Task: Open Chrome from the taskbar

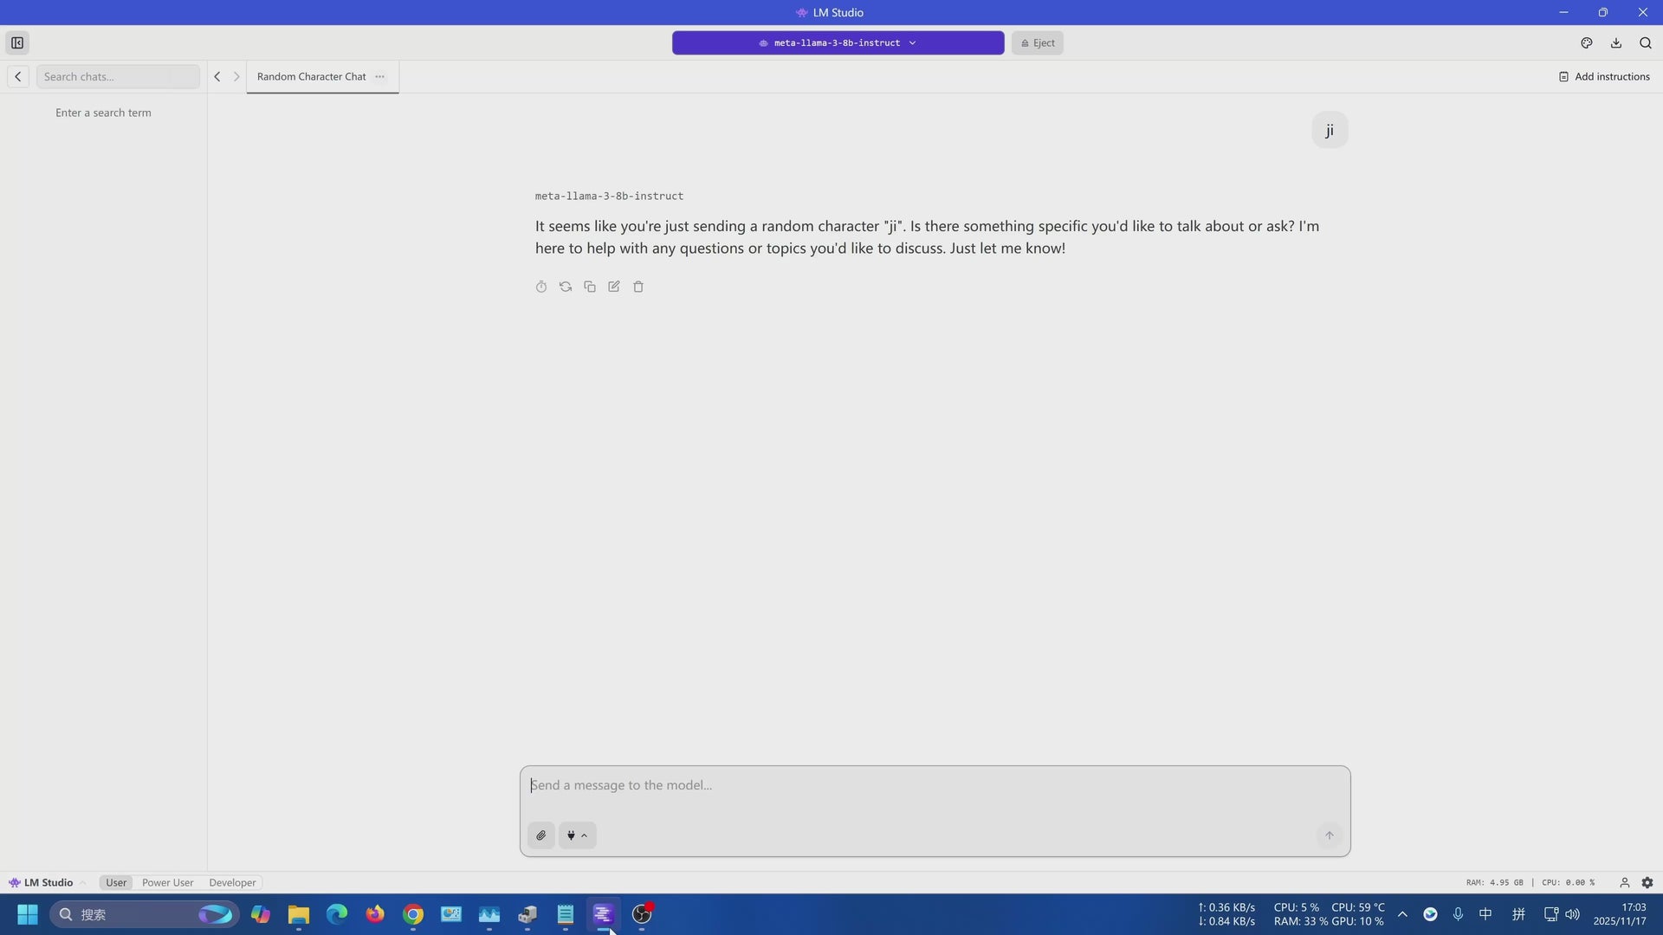Action: coord(413,914)
